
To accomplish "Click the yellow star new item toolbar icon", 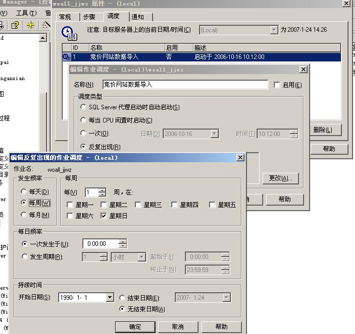I will 31,25.
